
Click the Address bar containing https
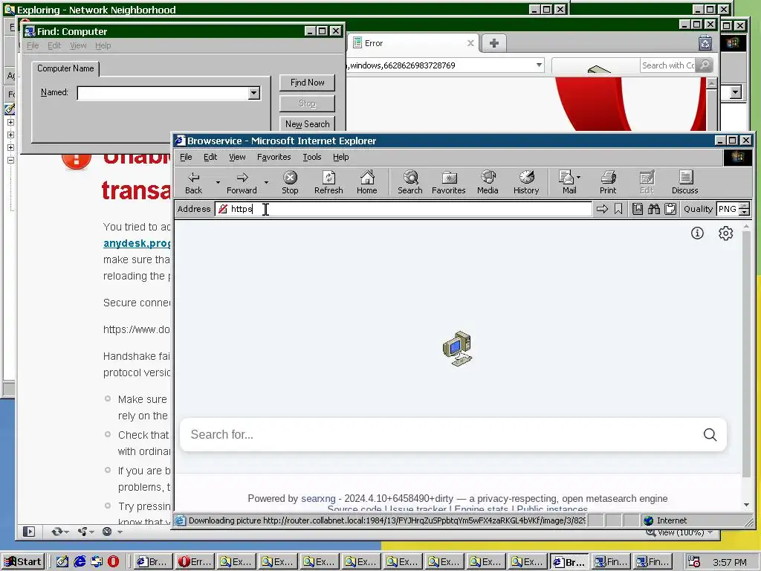(x=404, y=209)
